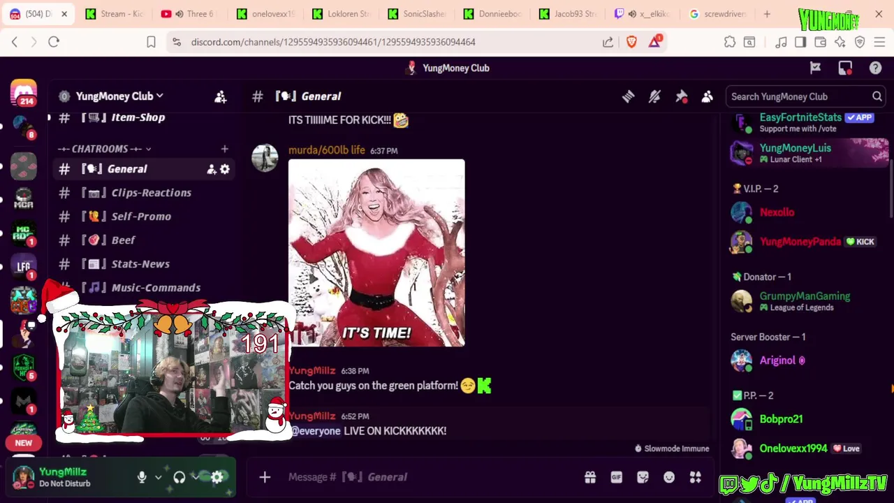Viewport: 894px width, 503px height.
Task: Open a new browser tab
Action: point(767,14)
